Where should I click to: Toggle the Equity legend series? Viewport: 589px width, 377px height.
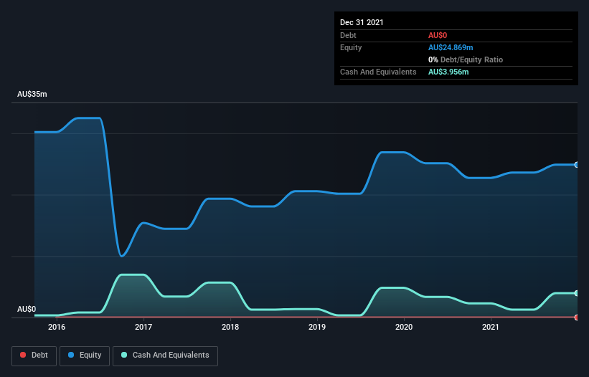pos(85,355)
